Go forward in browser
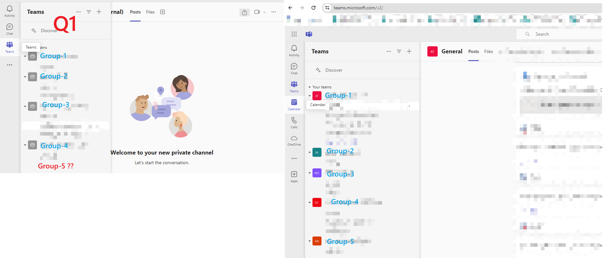Screen dimensions: 605x258 click(x=302, y=8)
